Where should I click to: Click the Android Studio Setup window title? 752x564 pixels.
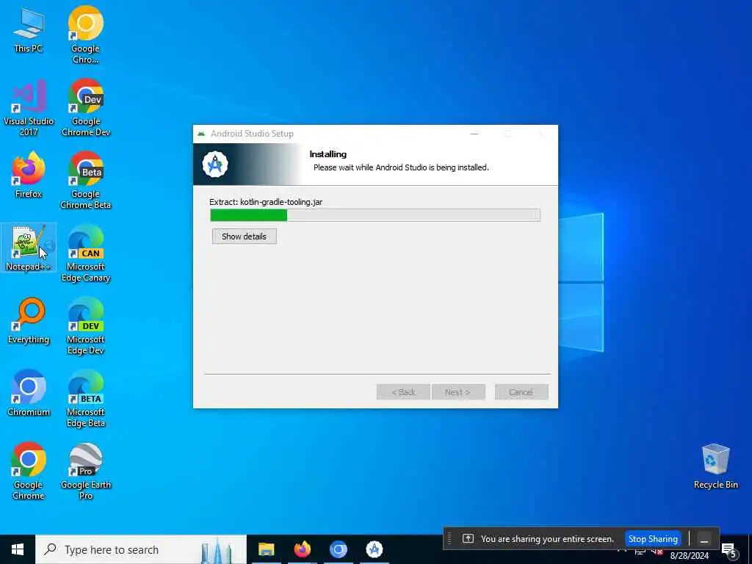pos(253,134)
